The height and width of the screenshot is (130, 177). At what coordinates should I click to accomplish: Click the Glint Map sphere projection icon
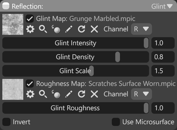click(x=56, y=29)
